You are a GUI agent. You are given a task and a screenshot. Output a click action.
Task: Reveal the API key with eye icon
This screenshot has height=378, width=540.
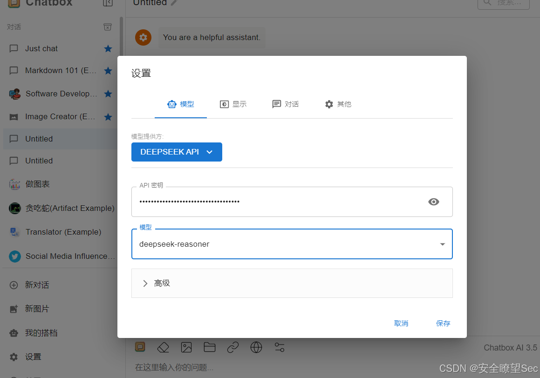pos(434,202)
